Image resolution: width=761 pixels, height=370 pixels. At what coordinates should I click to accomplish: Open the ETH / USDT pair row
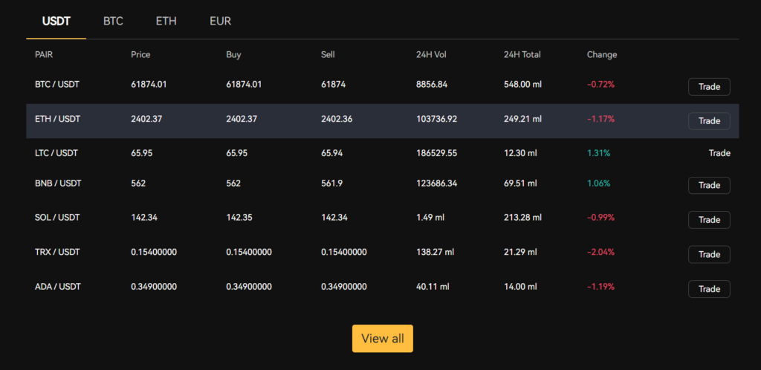pos(57,119)
